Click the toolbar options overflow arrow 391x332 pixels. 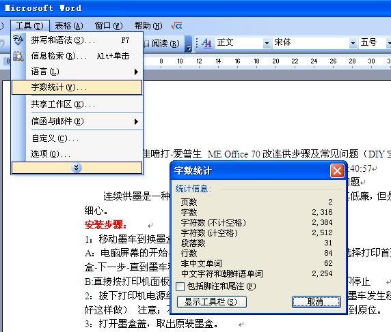coord(189,44)
